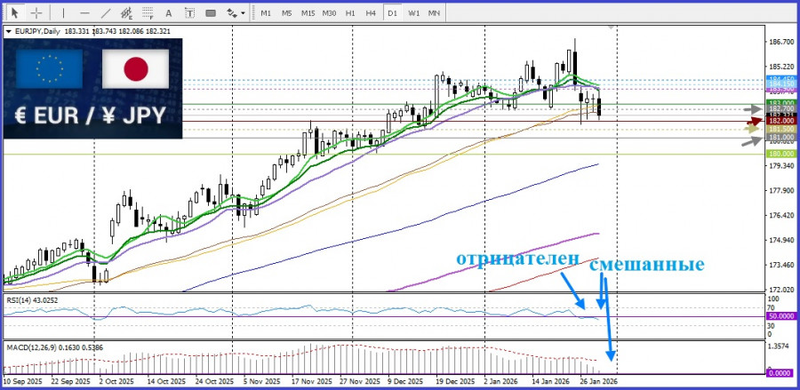Open the arrows objects dropdown
Image resolution: width=800 pixels, height=390 pixels.
[236, 13]
